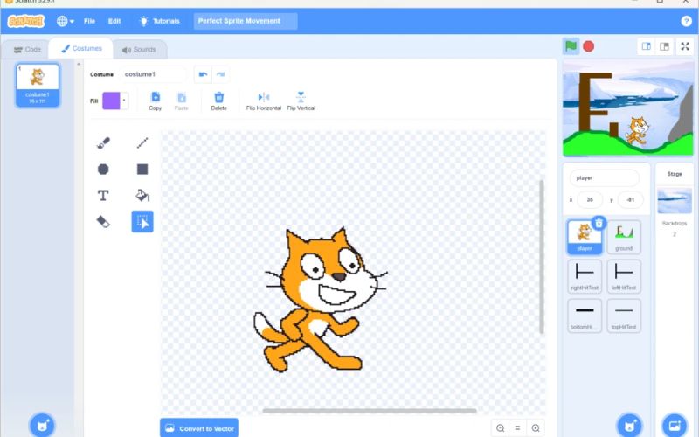Zoom in the costume canvas
The height and width of the screenshot is (437, 699).
tap(536, 427)
